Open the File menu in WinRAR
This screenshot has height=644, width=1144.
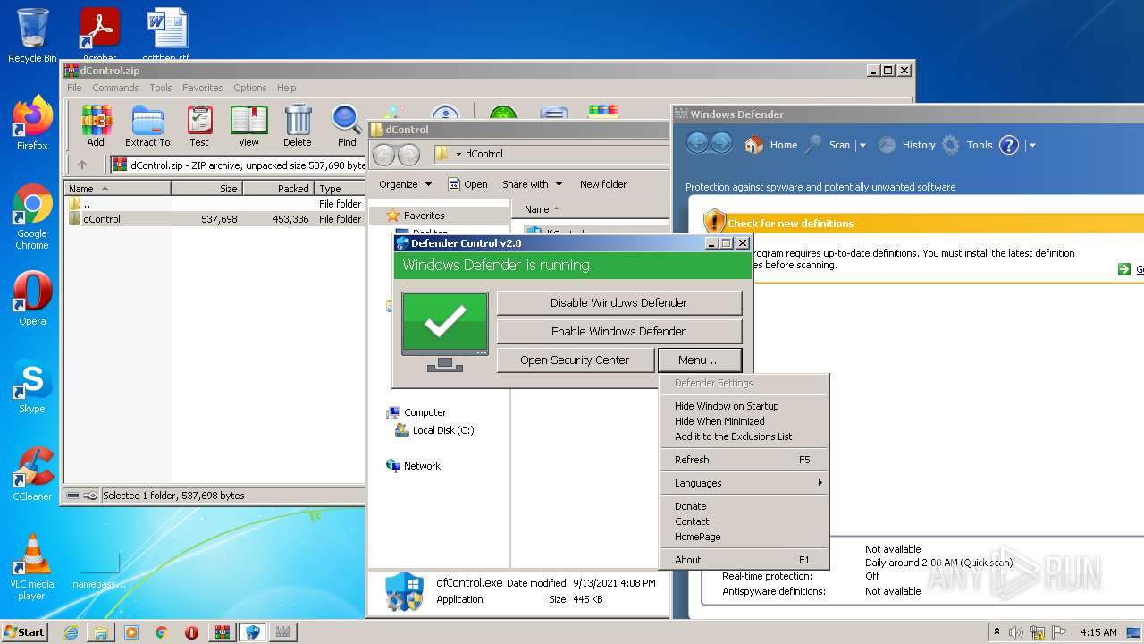pyautogui.click(x=74, y=88)
